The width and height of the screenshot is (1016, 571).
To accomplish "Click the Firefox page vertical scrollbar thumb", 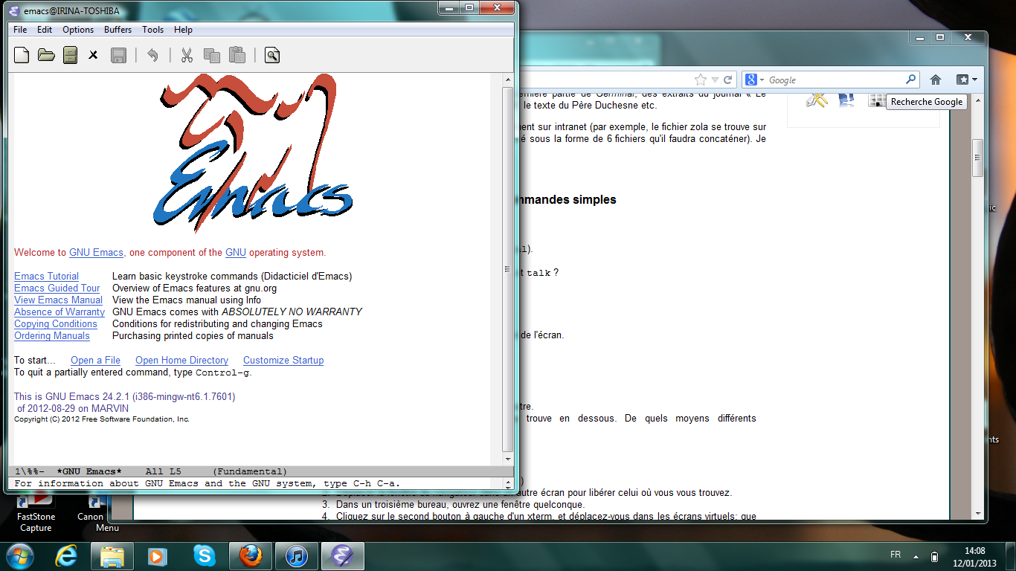I will (978, 157).
